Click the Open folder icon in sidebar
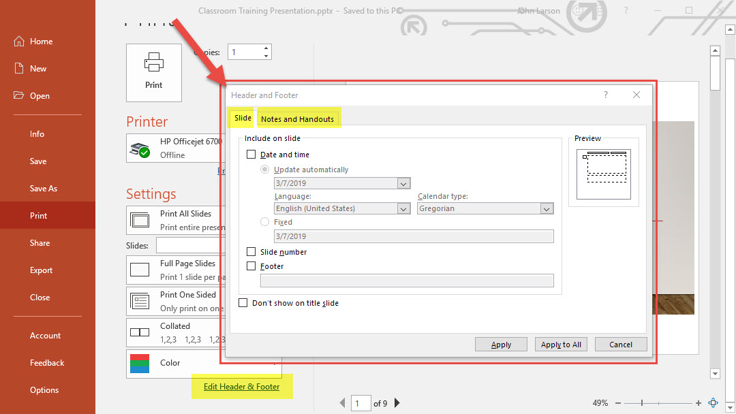The image size is (736, 414). click(x=19, y=96)
